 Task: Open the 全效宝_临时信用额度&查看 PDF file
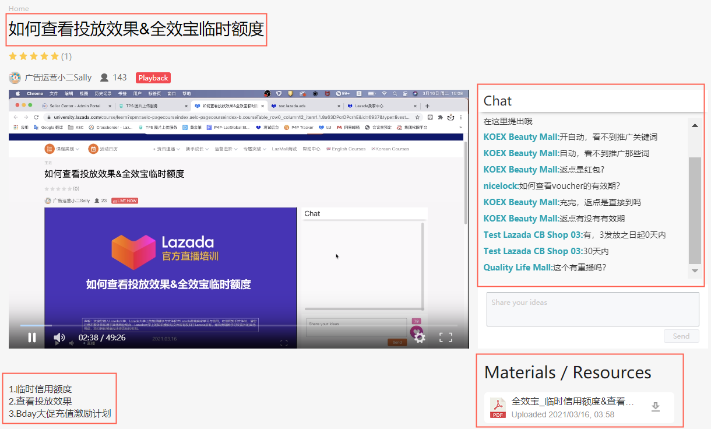click(x=572, y=402)
